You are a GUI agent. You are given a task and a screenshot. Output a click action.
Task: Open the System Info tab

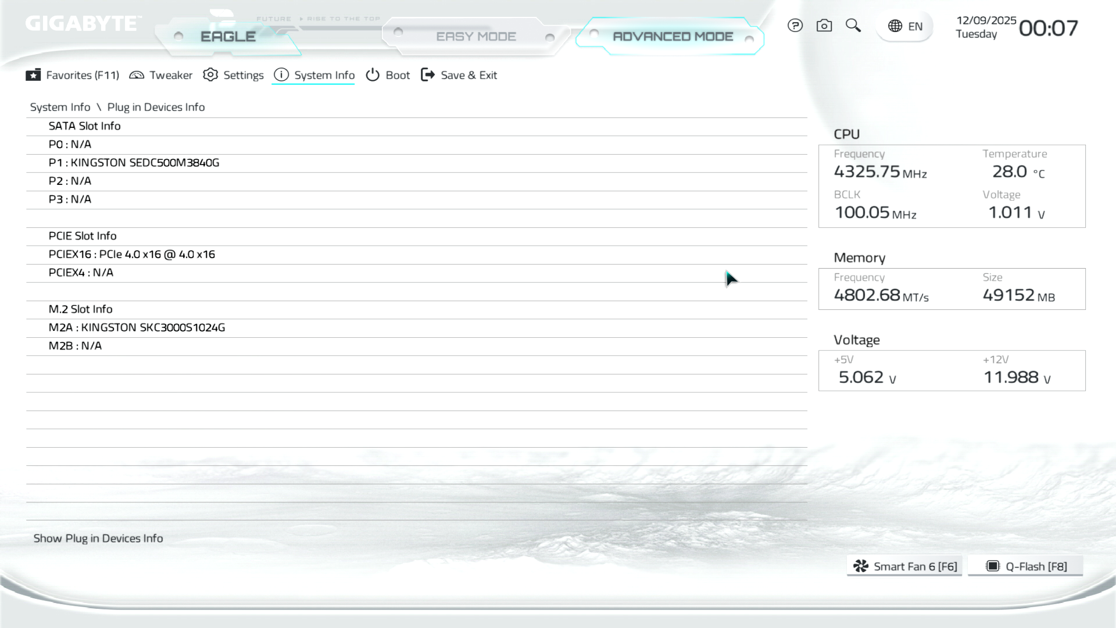pyautogui.click(x=324, y=75)
